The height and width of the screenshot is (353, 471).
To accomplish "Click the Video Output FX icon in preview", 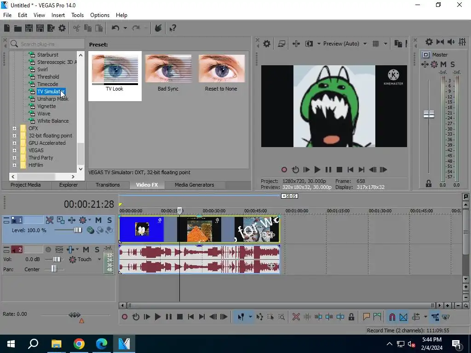I will 296,44.
